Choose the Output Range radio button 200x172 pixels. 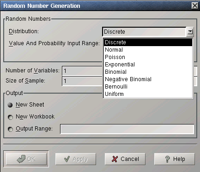[10, 129]
